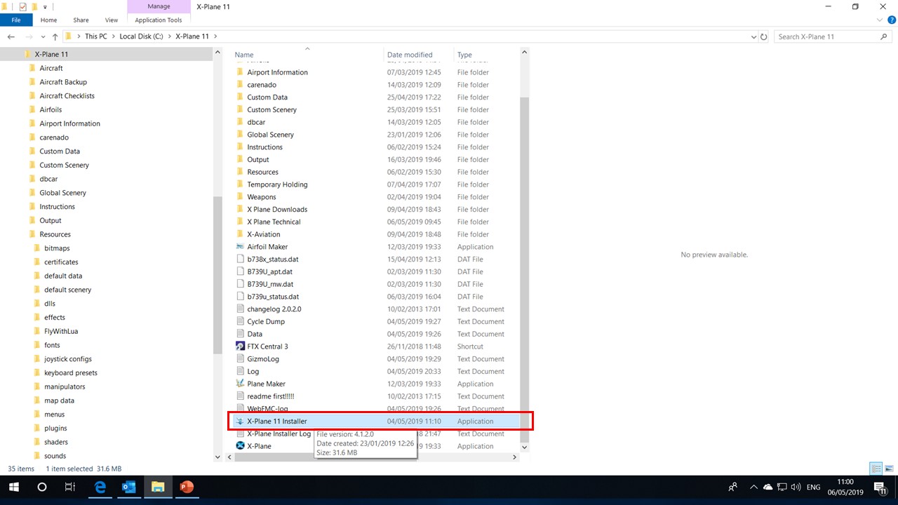Image resolution: width=898 pixels, height=505 pixels.
Task: Select the B739U_apt.dat file
Action: pos(269,271)
